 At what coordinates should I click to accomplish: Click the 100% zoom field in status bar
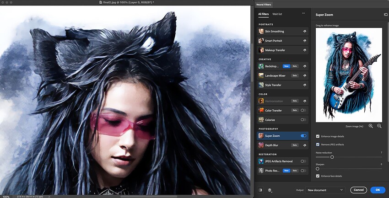click(x=6, y=197)
